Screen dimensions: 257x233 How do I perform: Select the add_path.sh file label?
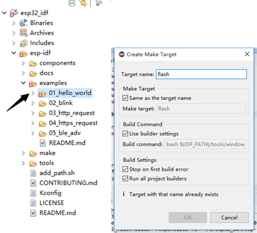57,173
